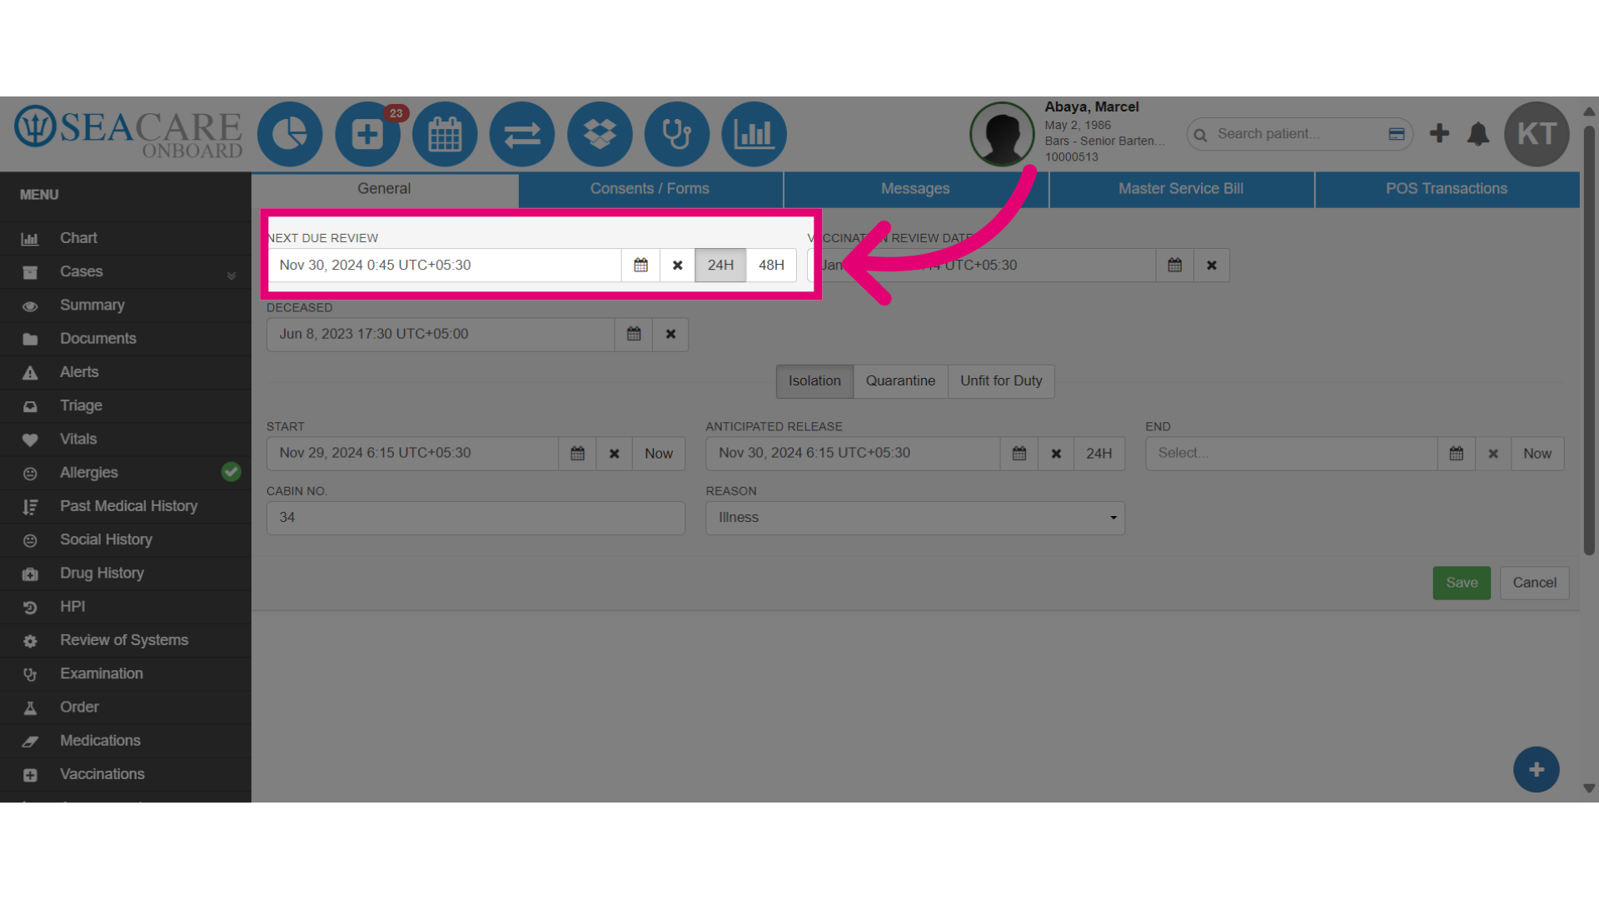Select the Quarantine option
Image resolution: width=1599 pixels, height=899 pixels.
(x=900, y=381)
